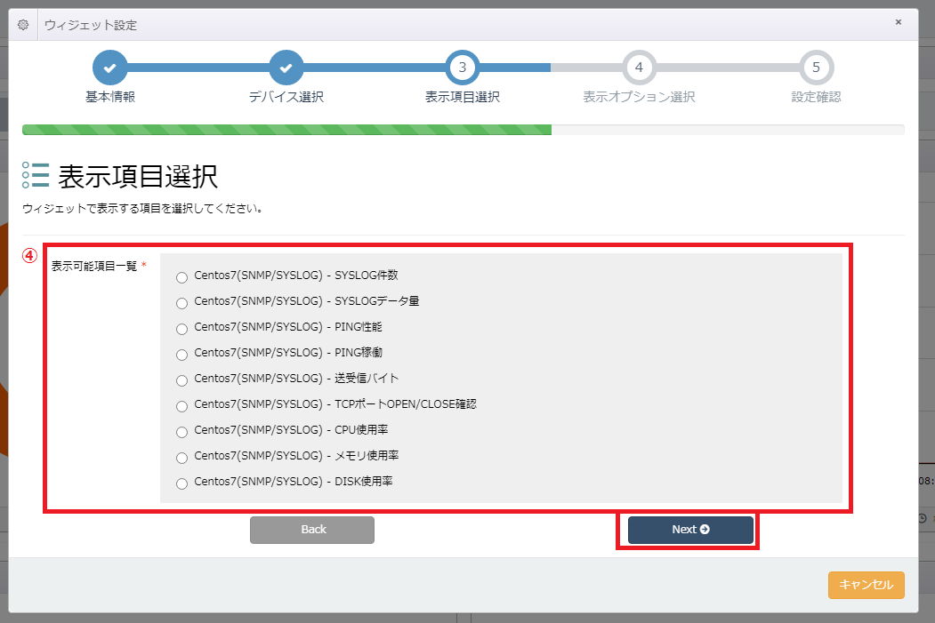Click the list icon beside 表示項目選択 heading
The width and height of the screenshot is (935, 623).
click(x=36, y=175)
